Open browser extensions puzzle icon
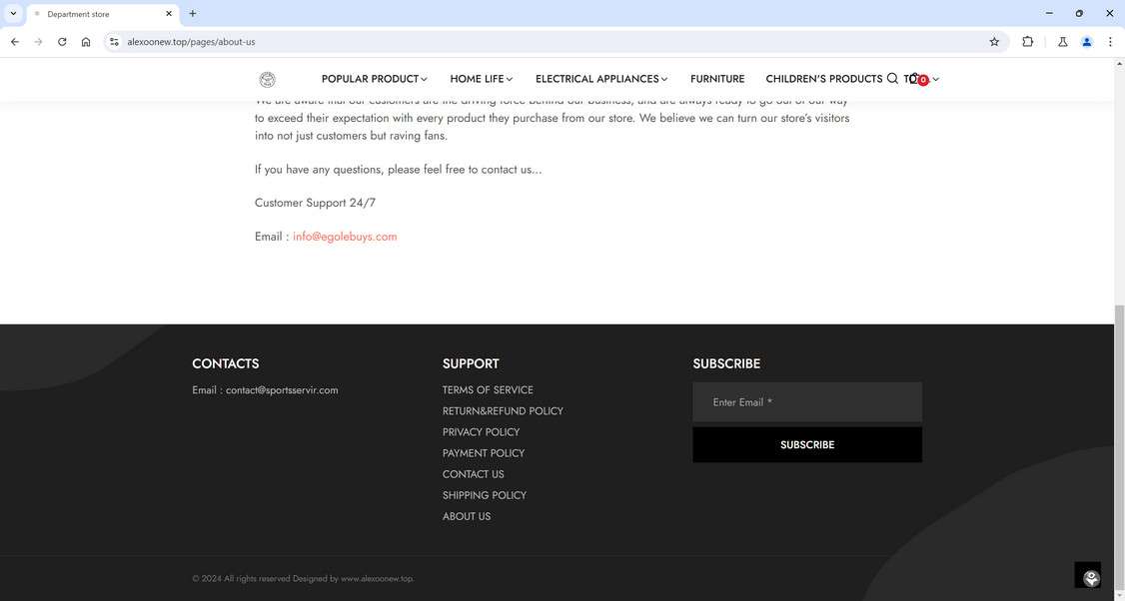This screenshot has height=601, width=1125. (1027, 42)
